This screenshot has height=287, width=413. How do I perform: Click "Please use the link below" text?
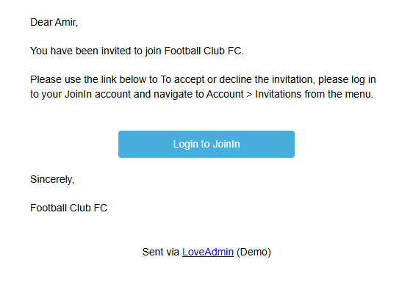[x=94, y=79]
